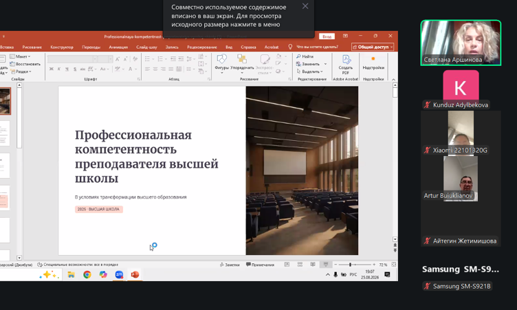Toggle the Заметки notes pane

(x=230, y=265)
